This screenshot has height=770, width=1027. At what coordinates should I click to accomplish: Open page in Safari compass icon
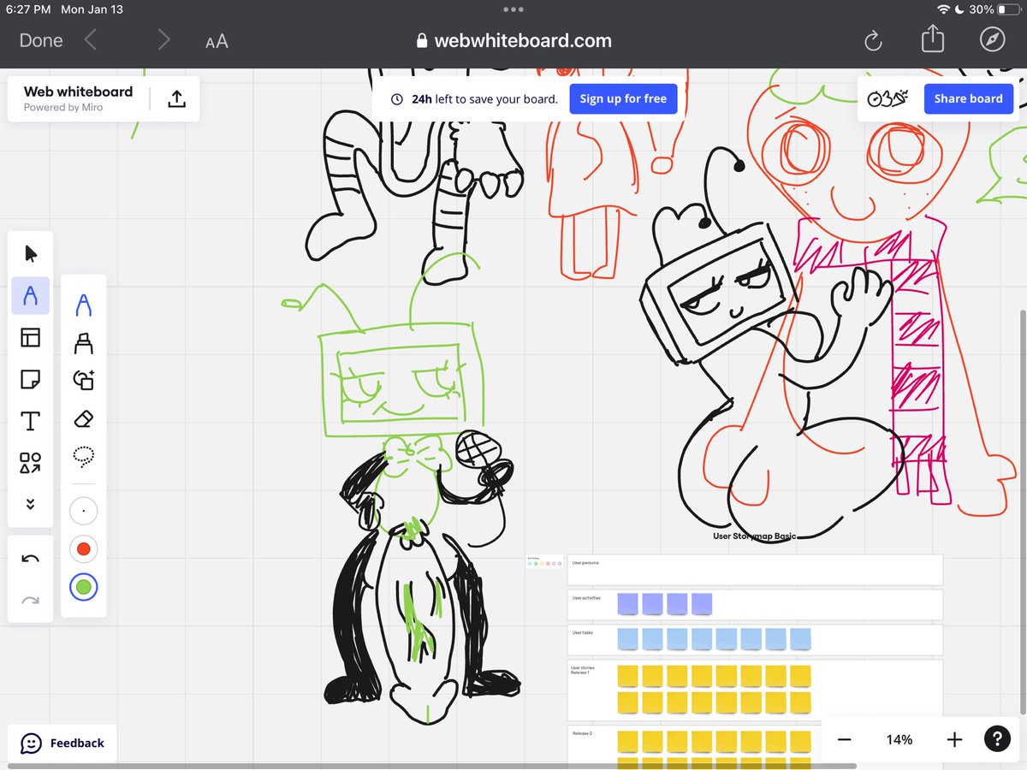tap(992, 40)
